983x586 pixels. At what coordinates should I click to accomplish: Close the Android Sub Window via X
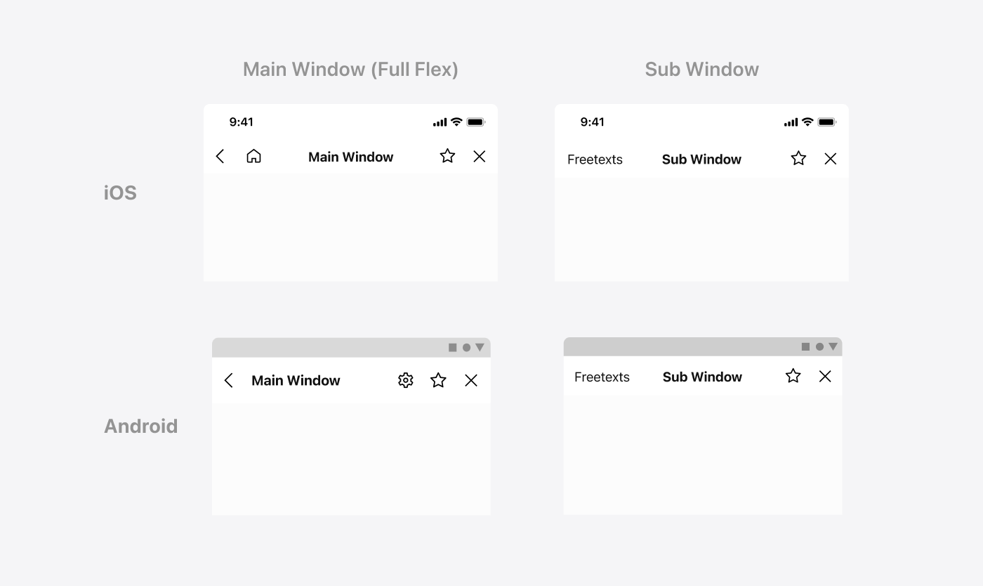pyautogui.click(x=825, y=377)
